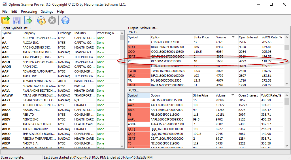Toggle the PUTS Volume sort arrow
This screenshot has width=291, height=160.
233,95
